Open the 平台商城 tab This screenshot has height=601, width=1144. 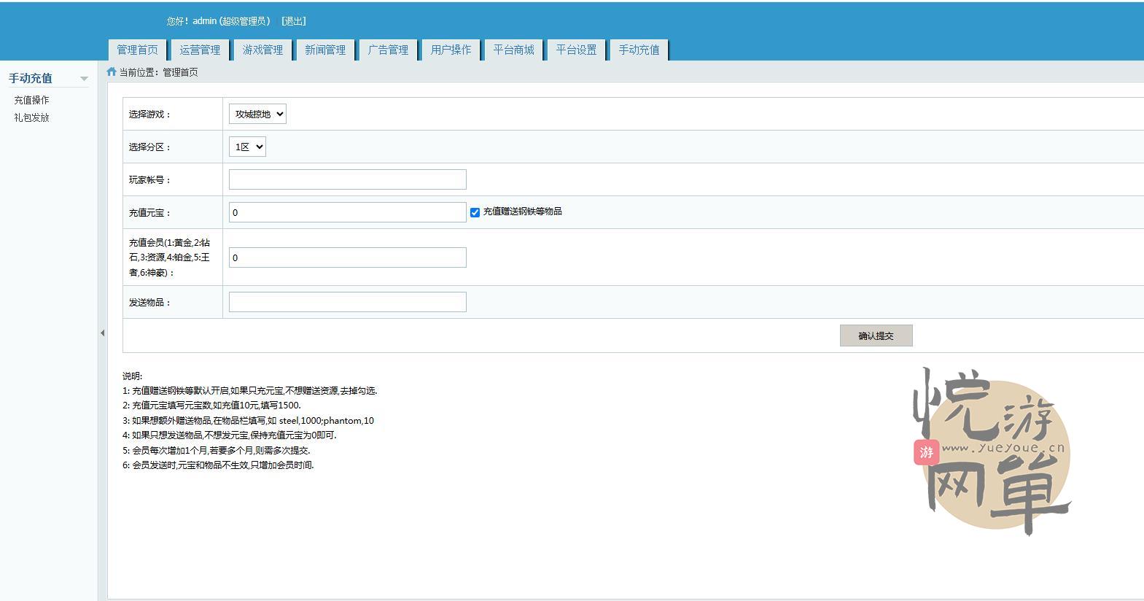[x=513, y=50]
